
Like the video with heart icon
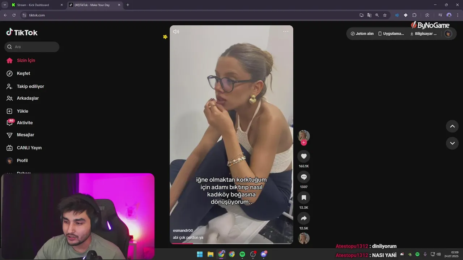point(304,156)
